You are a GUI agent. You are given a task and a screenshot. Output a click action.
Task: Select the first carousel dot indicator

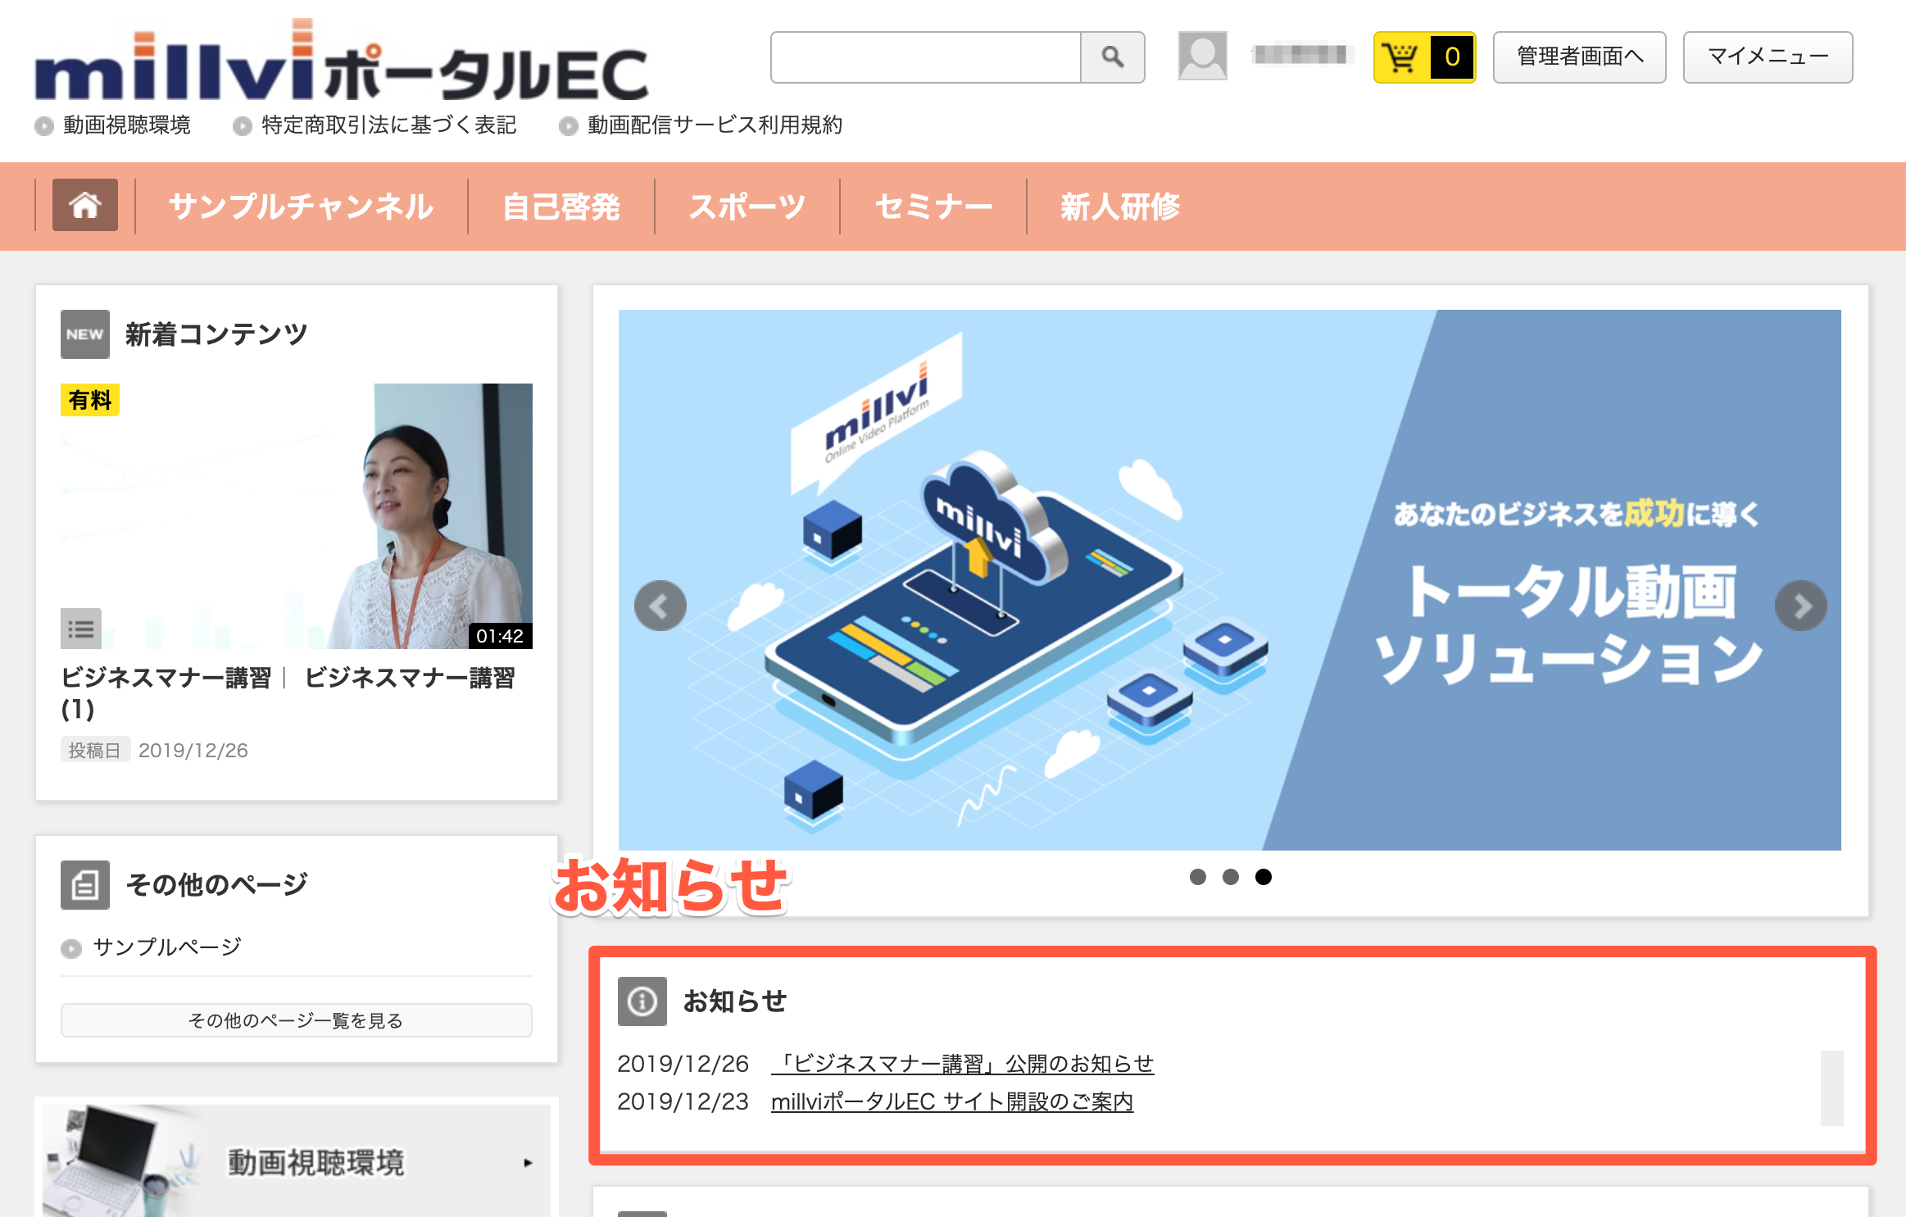coord(1198,877)
